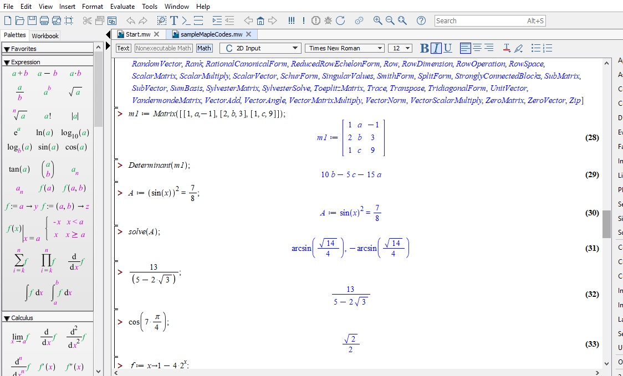
Task: Insert sin(a) template
Action: click(48, 147)
